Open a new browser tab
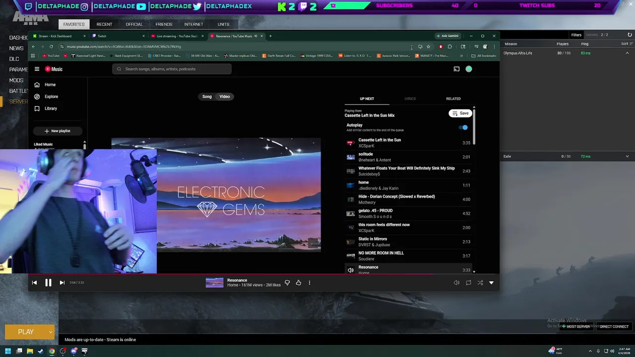 [x=270, y=36]
